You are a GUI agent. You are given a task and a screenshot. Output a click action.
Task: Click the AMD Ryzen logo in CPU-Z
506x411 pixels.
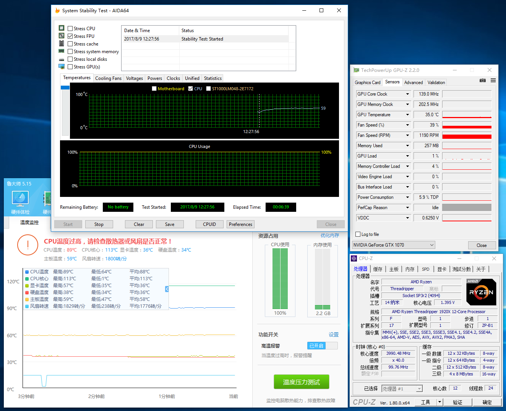pos(482,292)
